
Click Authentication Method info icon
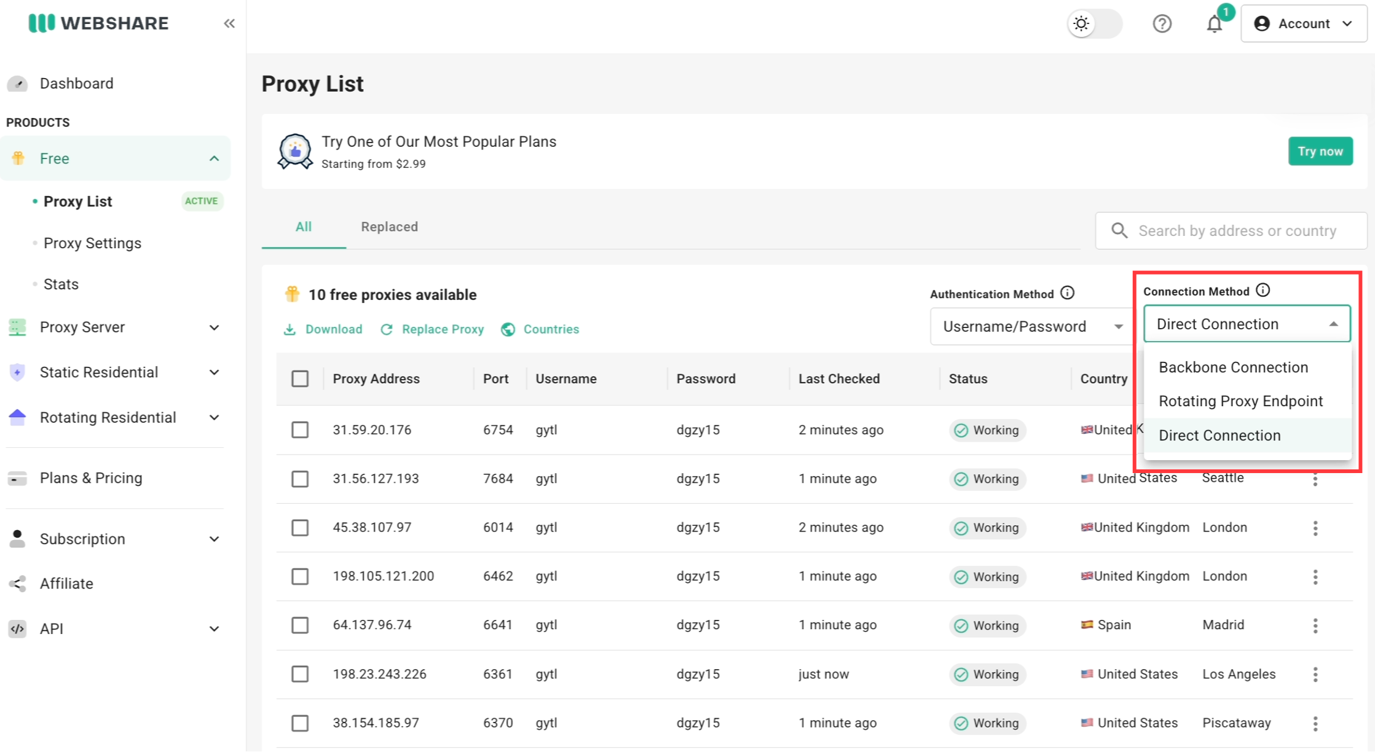tap(1068, 293)
